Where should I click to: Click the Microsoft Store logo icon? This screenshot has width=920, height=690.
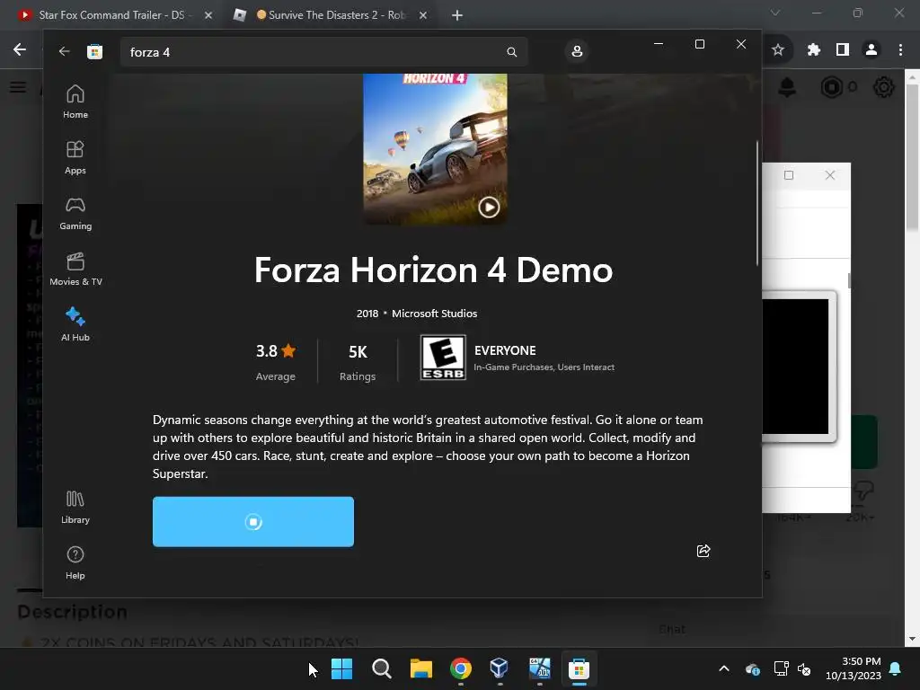point(94,51)
